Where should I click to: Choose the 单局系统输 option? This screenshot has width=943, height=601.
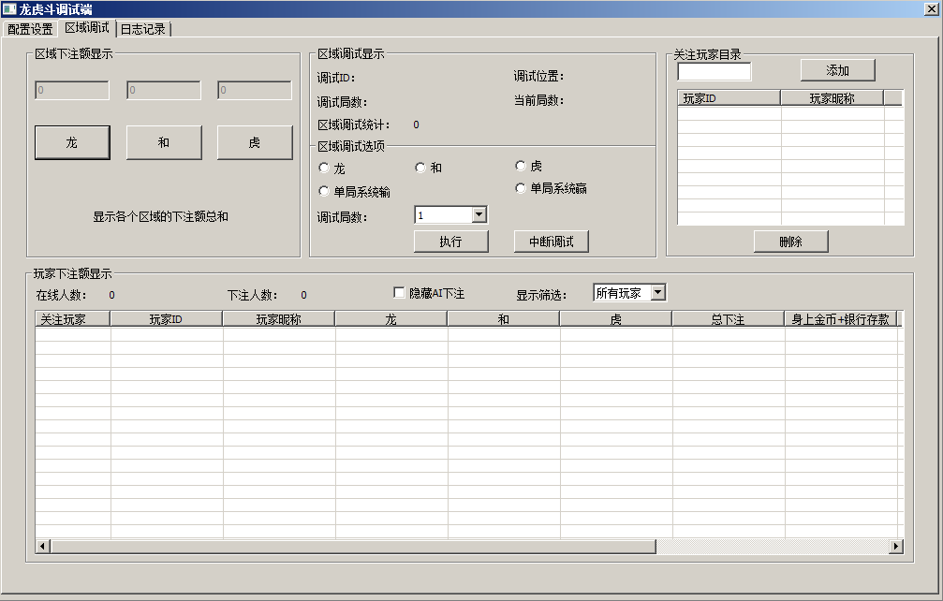click(324, 189)
